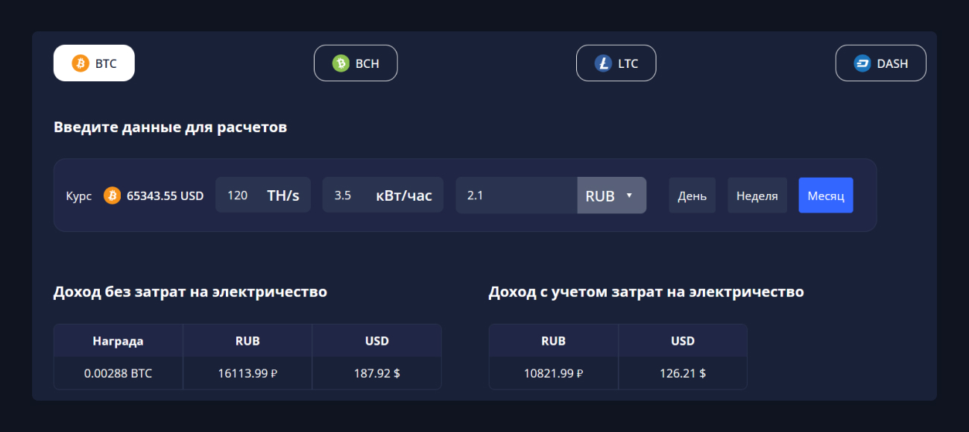Click the blue Litecoin icon

pos(602,63)
